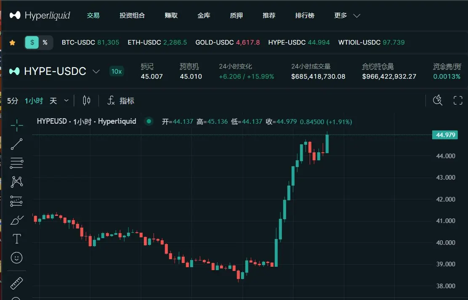Click the 高=45.136 chart legend value
The height and width of the screenshot is (300, 468).
212,122
